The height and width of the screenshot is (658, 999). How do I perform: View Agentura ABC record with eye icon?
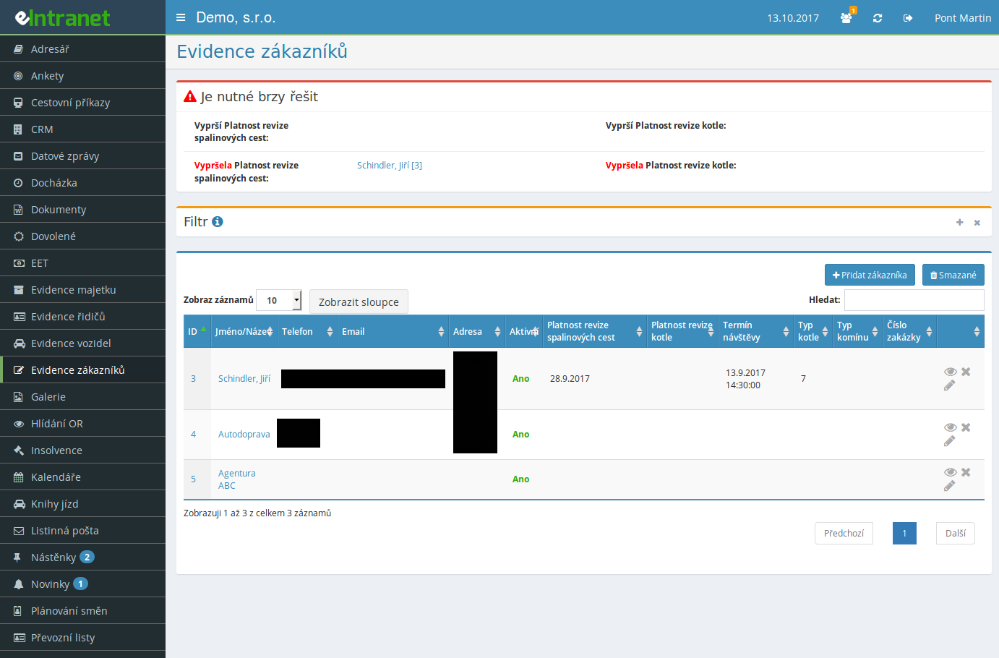point(950,472)
